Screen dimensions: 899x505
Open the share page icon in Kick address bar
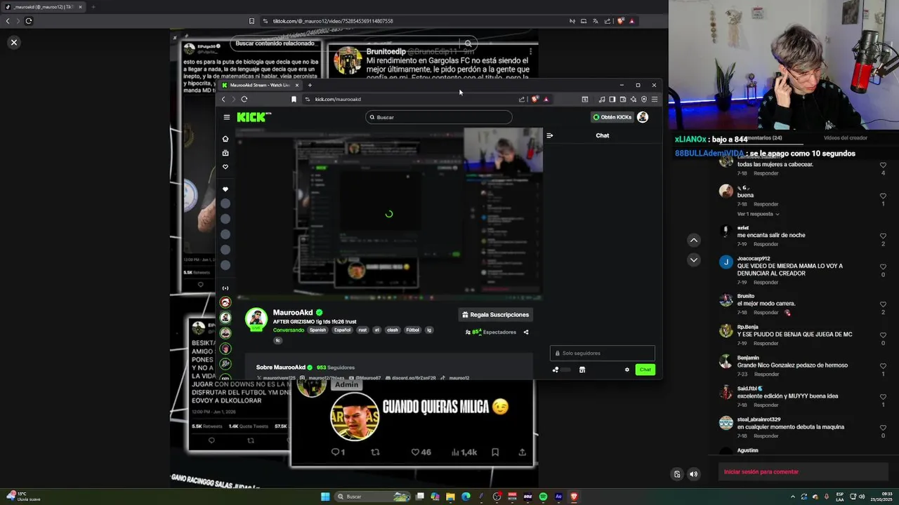pyautogui.click(x=522, y=99)
